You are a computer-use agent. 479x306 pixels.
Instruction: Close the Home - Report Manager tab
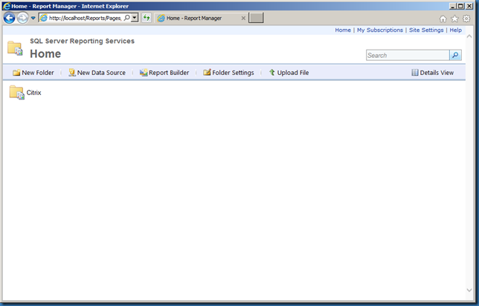[x=243, y=19]
